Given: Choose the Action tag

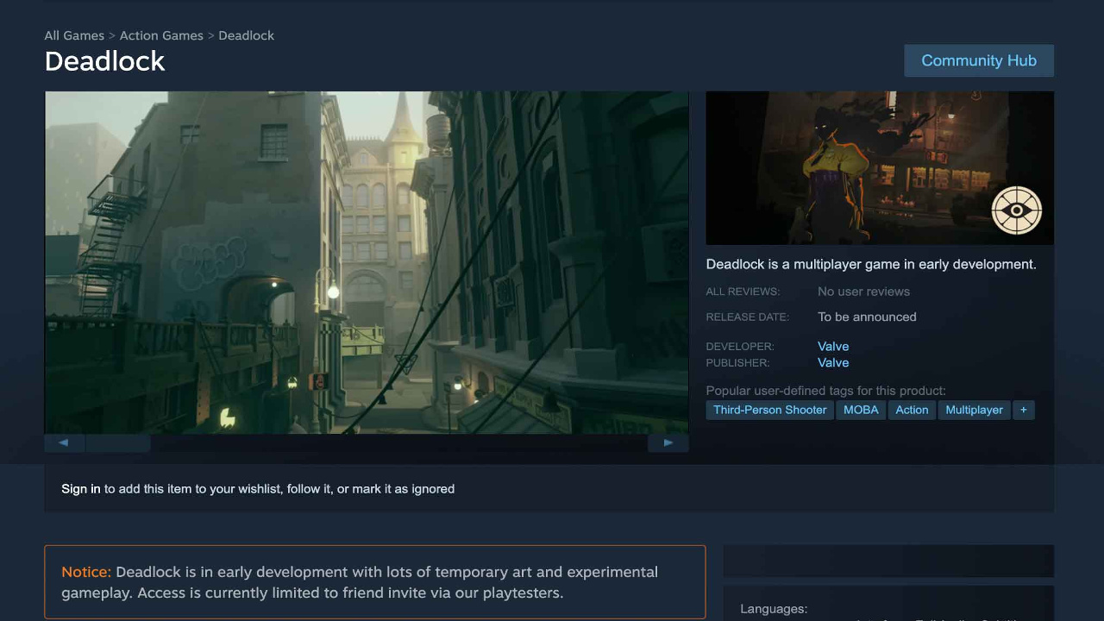Looking at the screenshot, I should [x=911, y=410].
